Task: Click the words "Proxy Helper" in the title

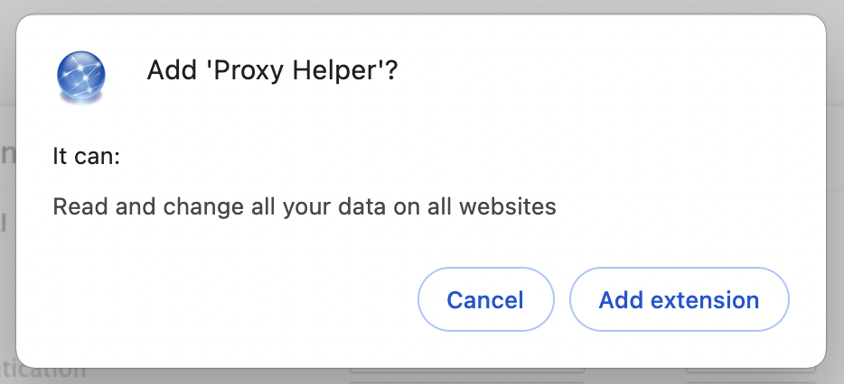Action: tap(296, 69)
